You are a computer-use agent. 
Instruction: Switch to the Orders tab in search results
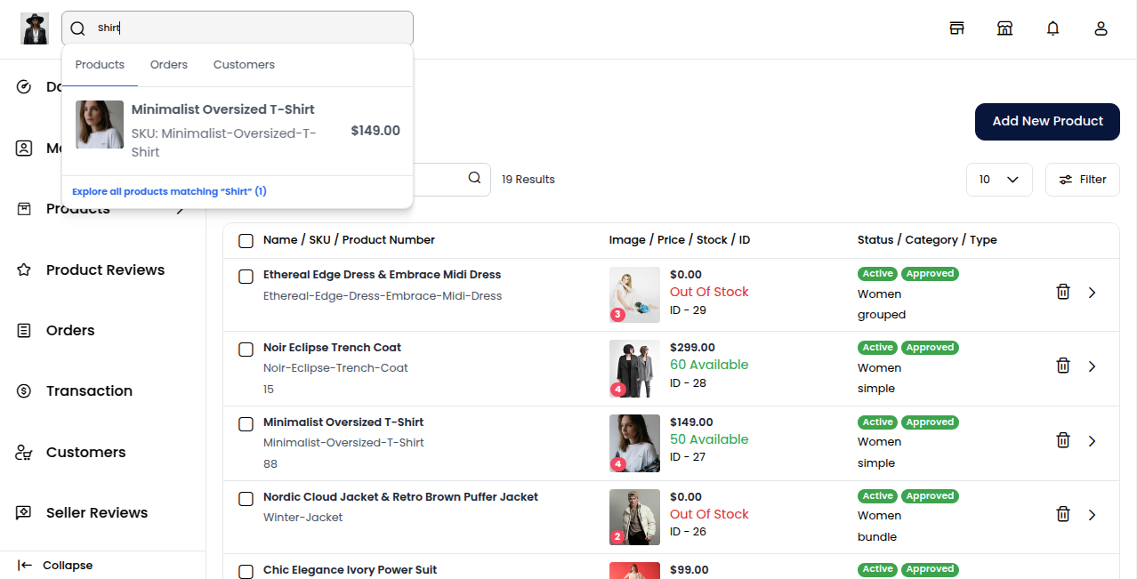coord(168,64)
